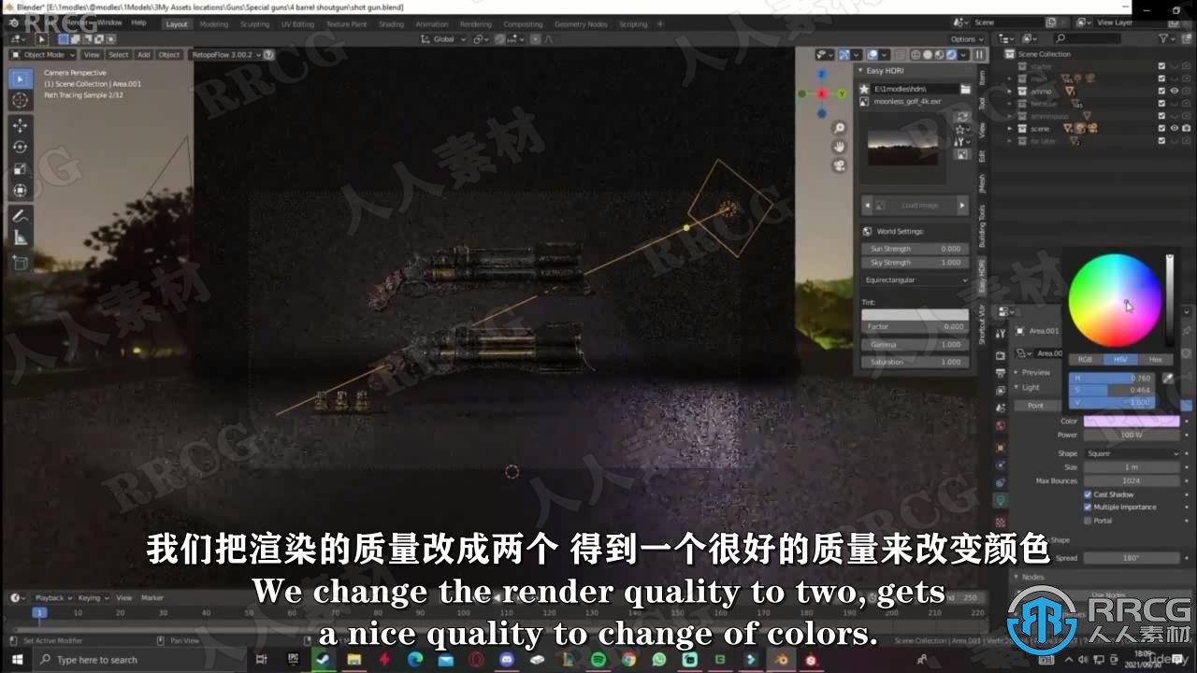This screenshot has width=1197, height=673.
Task: Enable the Portal checkbox
Action: (1088, 520)
